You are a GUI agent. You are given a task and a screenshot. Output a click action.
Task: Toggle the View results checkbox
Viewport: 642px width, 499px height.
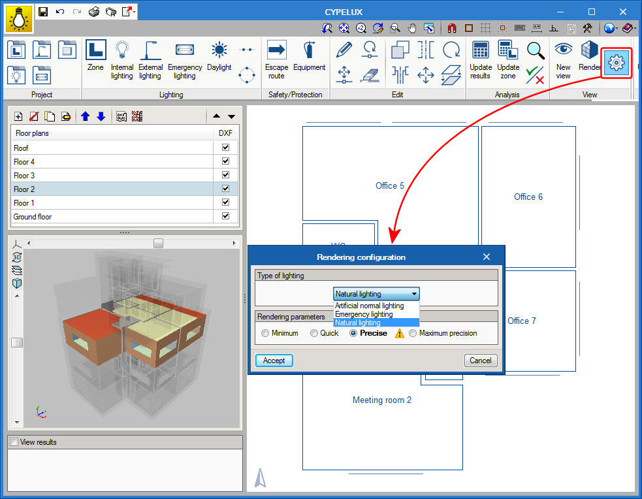click(x=14, y=442)
